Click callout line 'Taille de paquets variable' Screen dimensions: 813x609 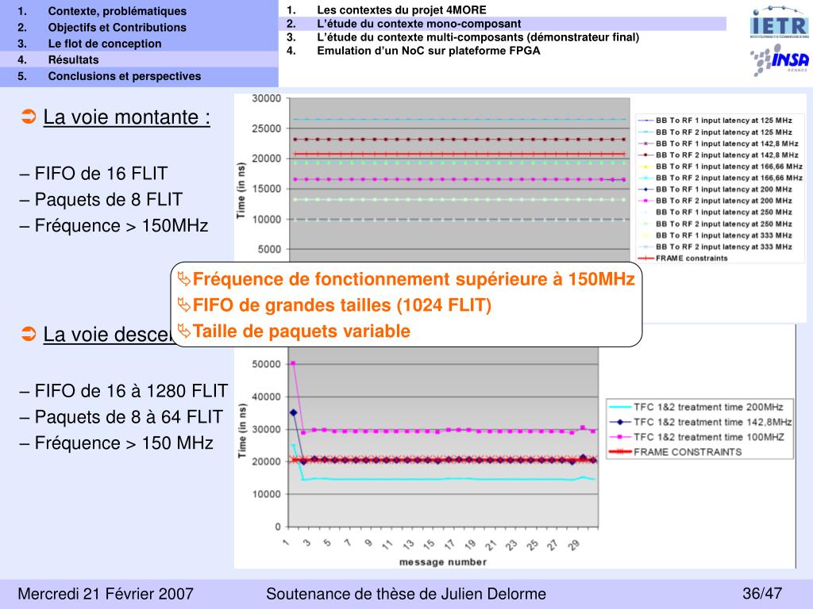[301, 331]
